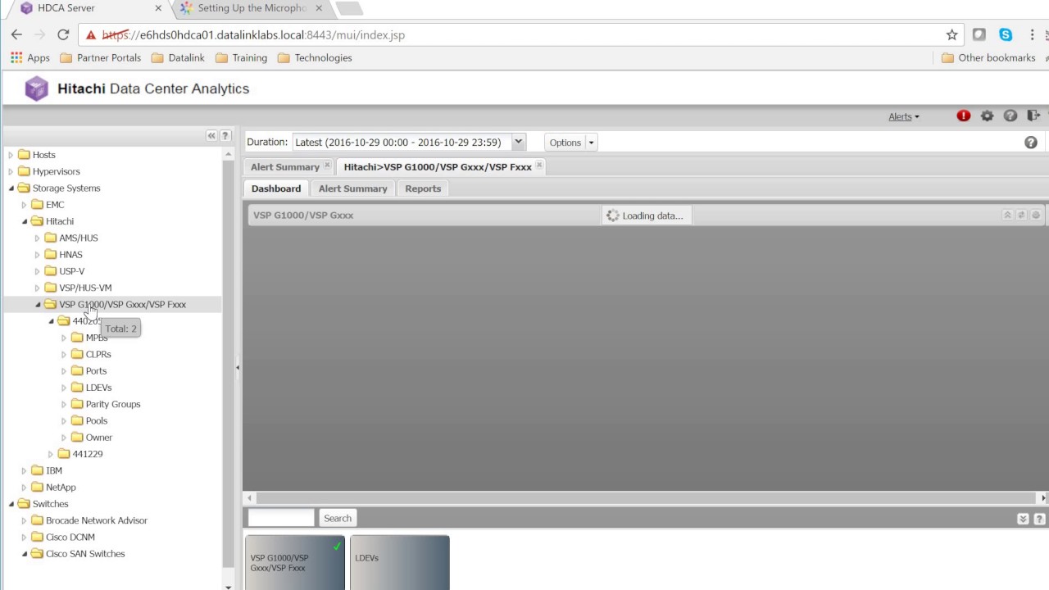1049x590 pixels.
Task: Open the Training bookmark folder
Action: [x=241, y=58]
